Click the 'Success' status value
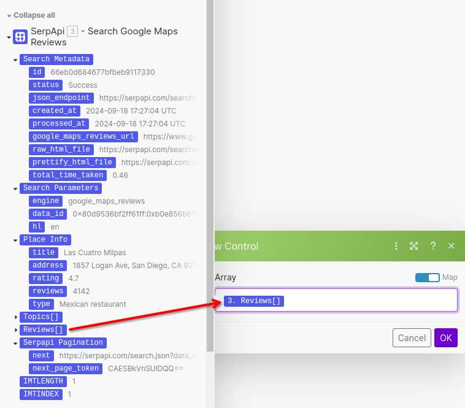 pos(83,85)
